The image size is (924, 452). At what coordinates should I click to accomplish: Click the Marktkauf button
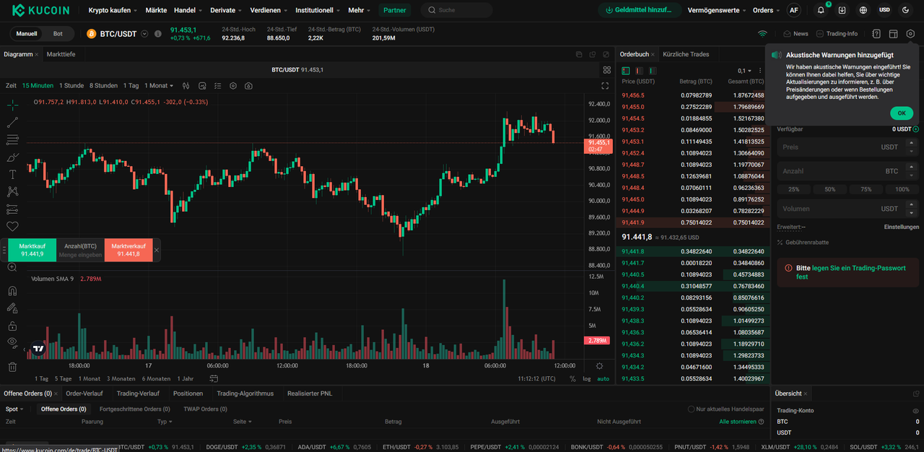click(32, 250)
